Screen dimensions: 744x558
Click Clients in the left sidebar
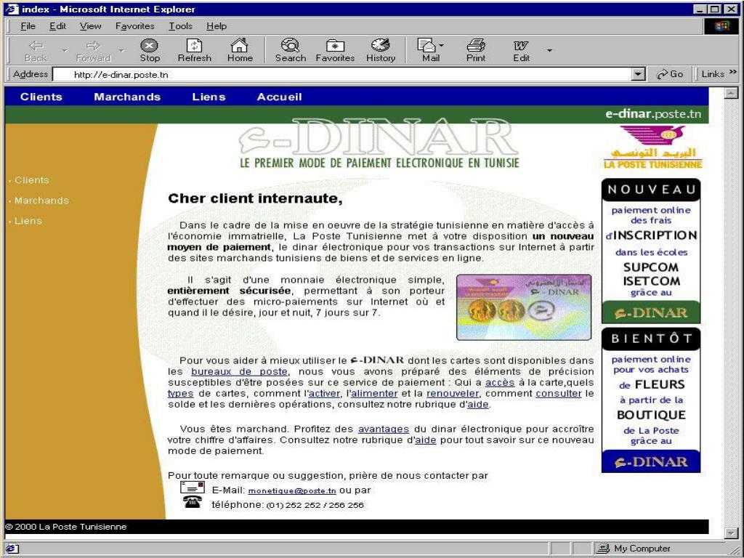pos(32,180)
